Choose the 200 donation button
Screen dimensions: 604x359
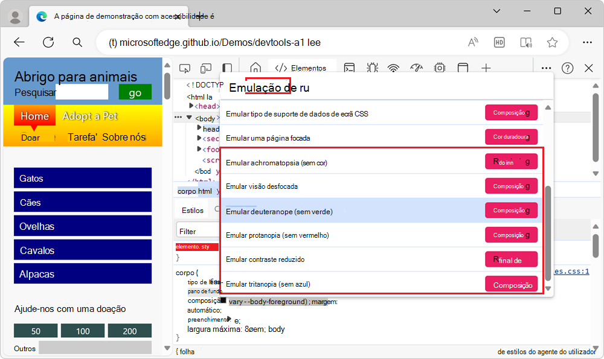coord(130,331)
